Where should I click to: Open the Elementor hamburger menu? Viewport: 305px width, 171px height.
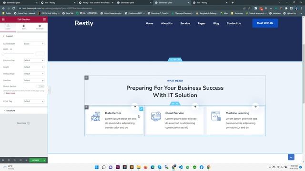[3, 19]
